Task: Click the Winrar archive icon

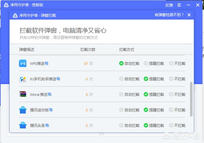Action: pos(23,94)
